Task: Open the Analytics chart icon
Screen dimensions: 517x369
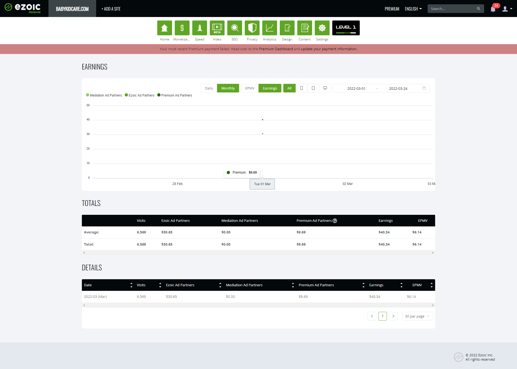Action: 270,28
